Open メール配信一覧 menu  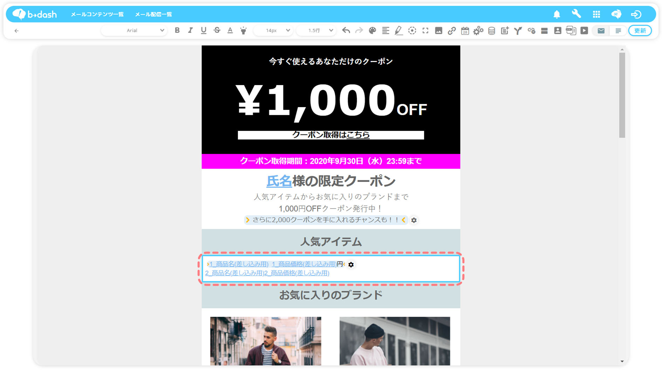pos(153,14)
